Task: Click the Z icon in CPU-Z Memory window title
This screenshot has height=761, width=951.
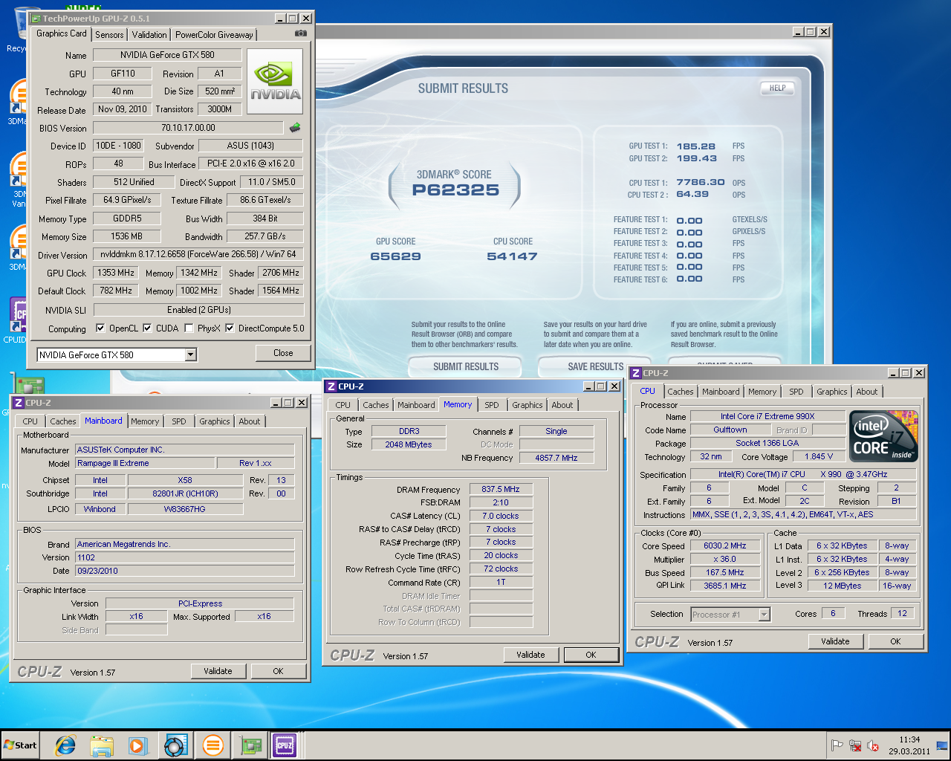Action: (331, 386)
